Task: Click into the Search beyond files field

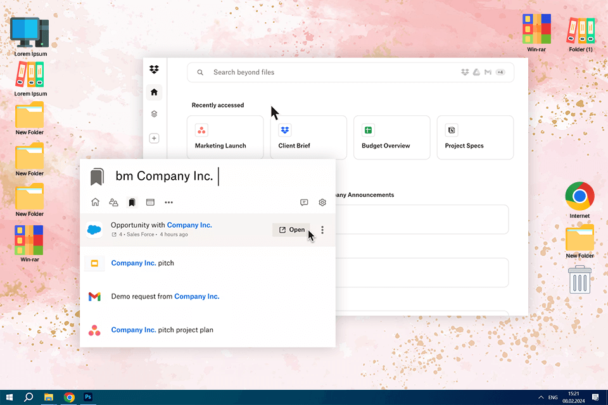Action: 350,73
